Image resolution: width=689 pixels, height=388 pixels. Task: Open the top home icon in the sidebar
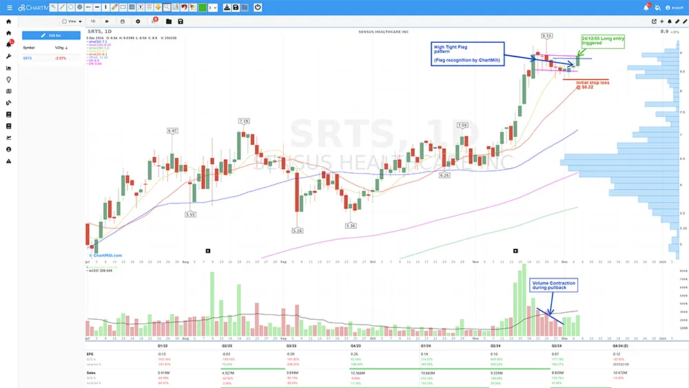pos(8,21)
